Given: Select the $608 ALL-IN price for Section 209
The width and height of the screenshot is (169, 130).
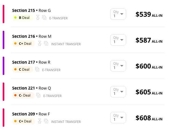Looking at the screenshot, I should [x=149, y=118].
